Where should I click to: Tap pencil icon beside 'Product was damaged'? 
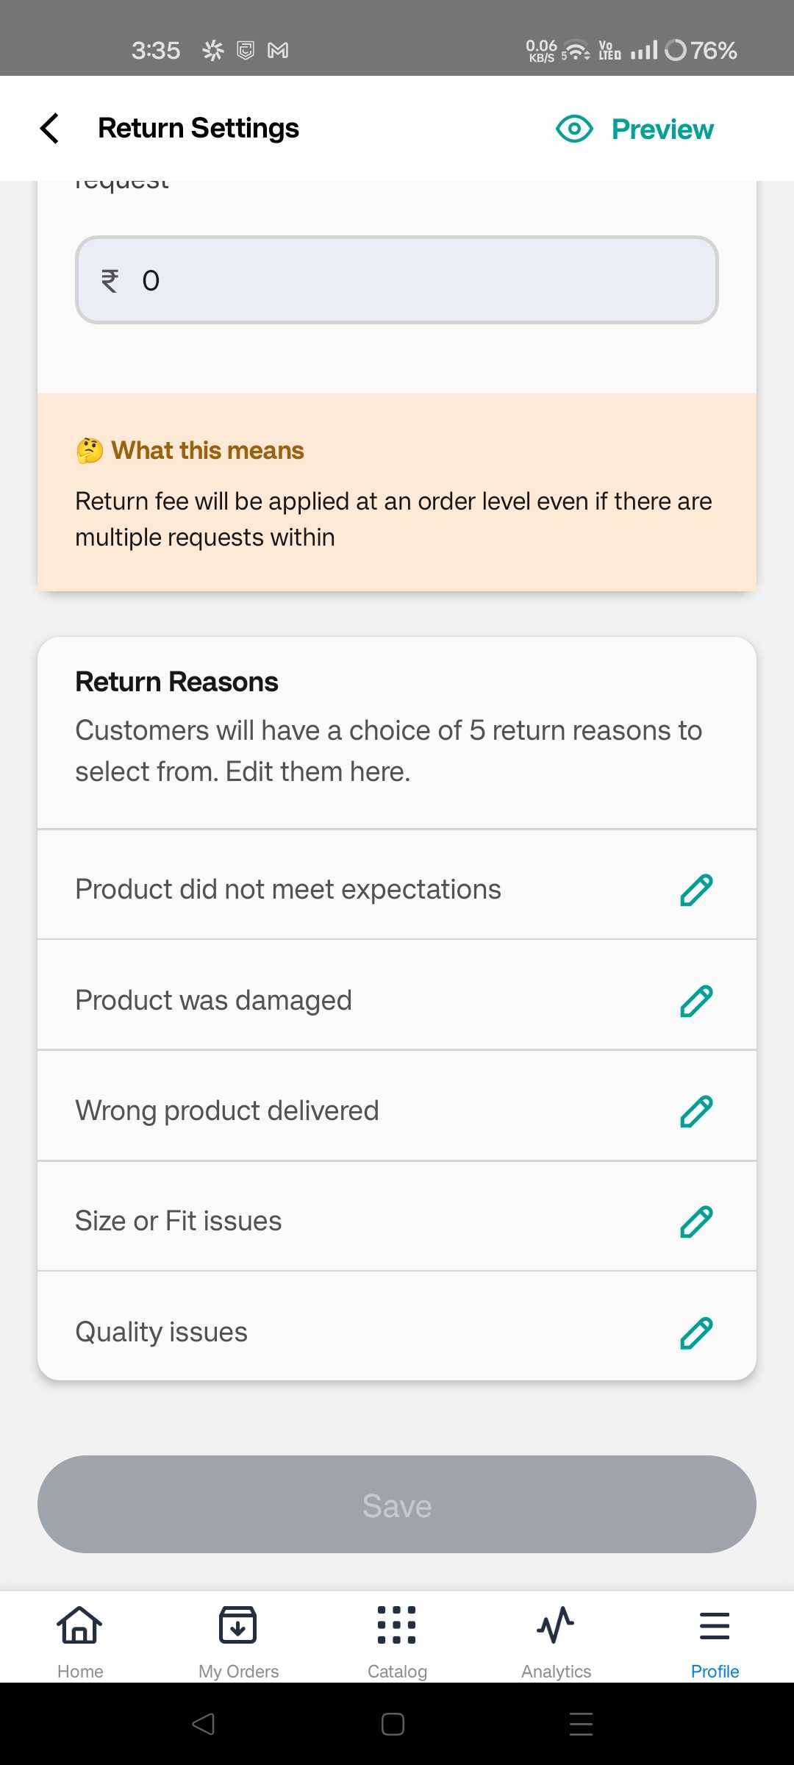click(695, 1001)
